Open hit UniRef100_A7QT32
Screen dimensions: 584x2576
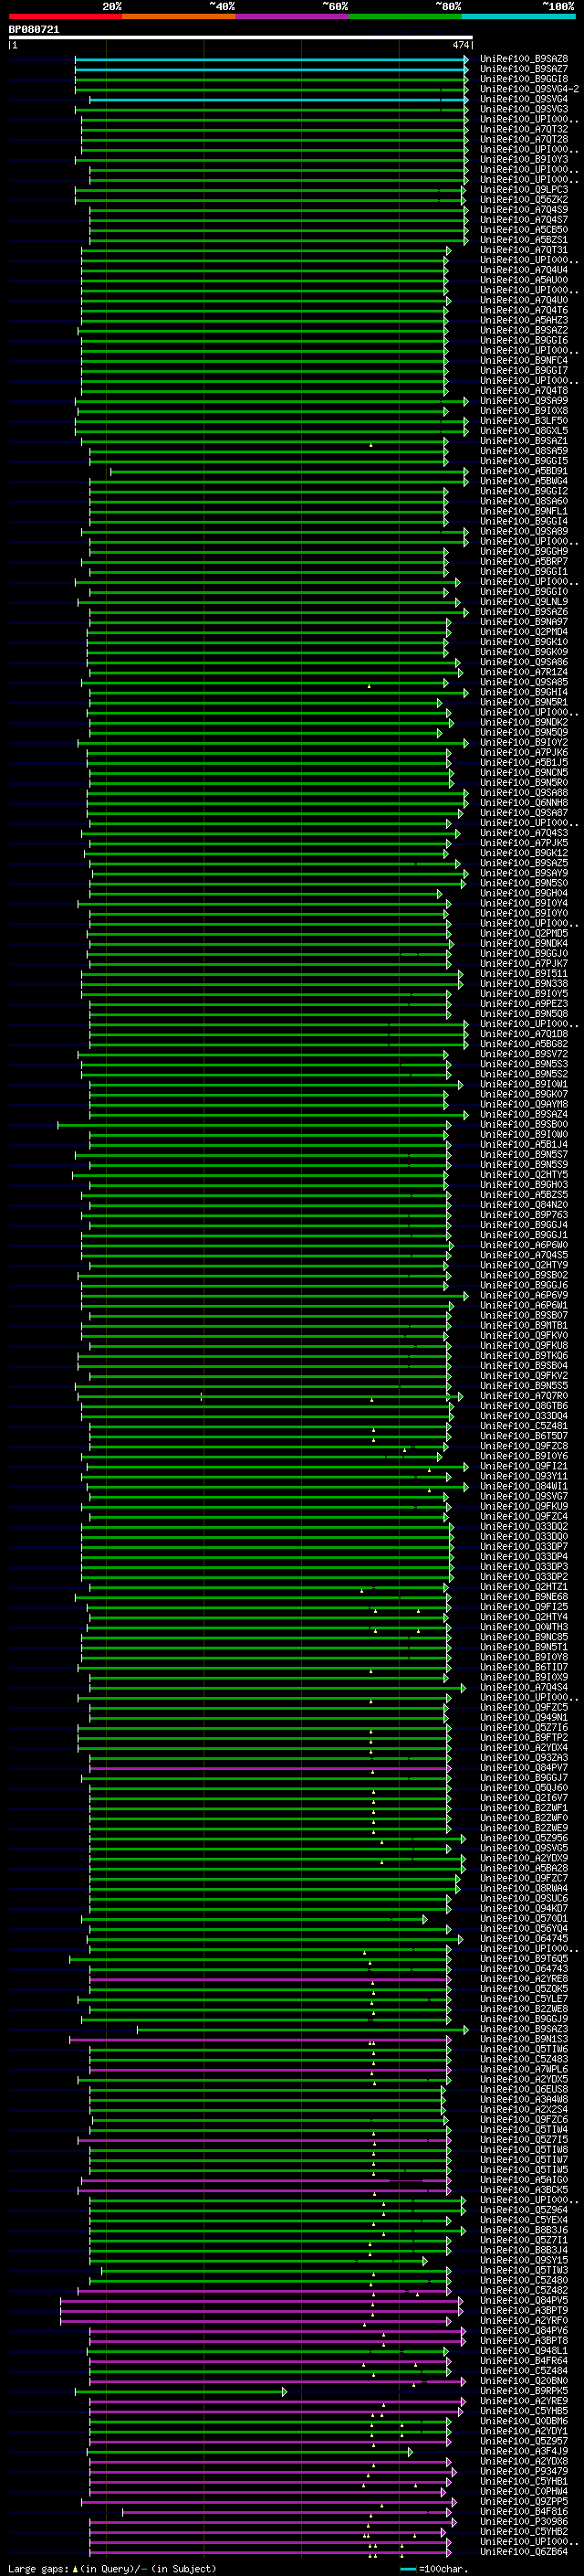coord(524,129)
